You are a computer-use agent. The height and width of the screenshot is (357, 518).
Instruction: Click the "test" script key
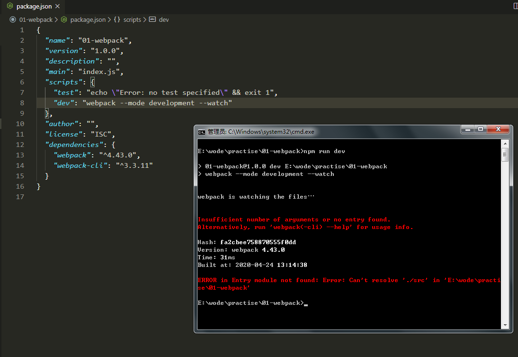[66, 92]
